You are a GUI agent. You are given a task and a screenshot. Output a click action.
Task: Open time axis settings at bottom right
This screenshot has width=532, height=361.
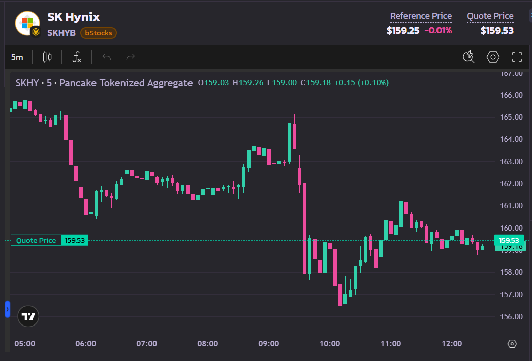(512, 344)
